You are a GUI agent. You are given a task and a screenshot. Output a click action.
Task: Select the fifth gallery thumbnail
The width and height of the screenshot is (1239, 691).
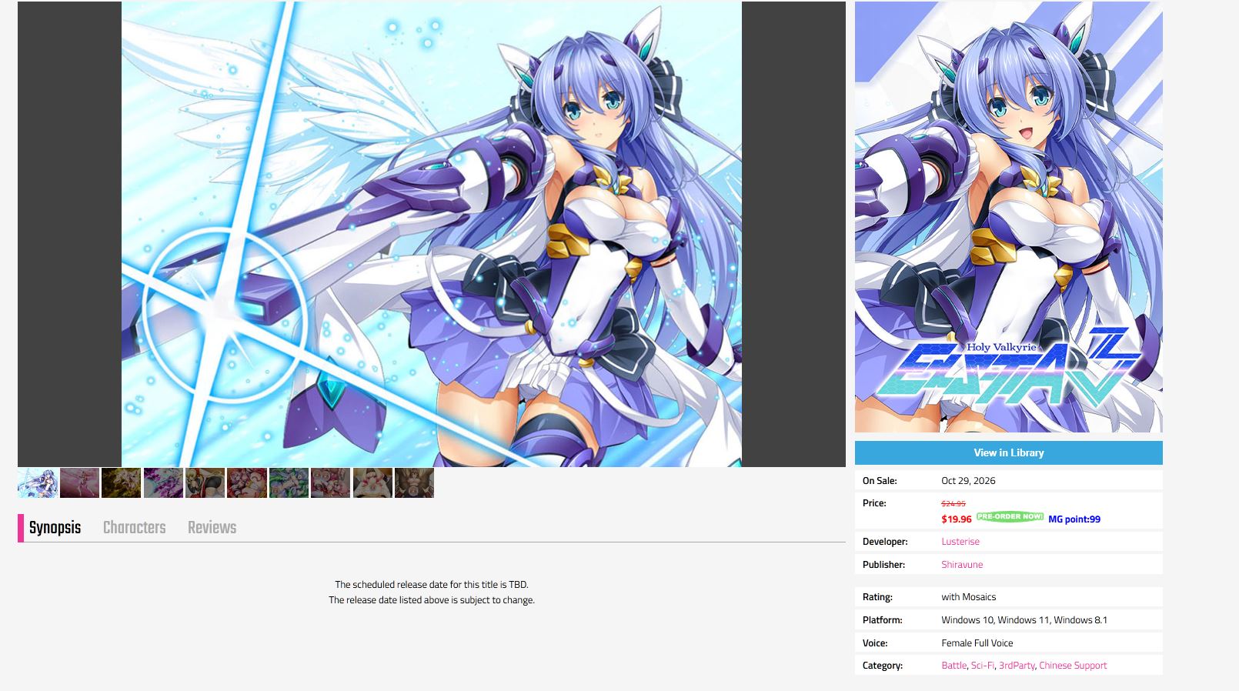(x=205, y=483)
